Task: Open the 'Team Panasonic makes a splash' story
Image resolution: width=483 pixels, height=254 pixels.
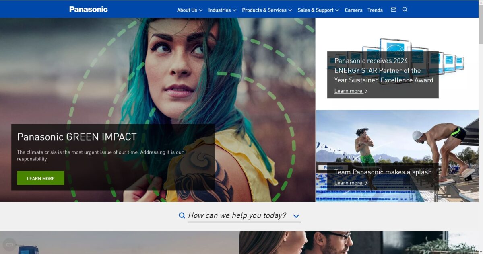Action: point(383,172)
